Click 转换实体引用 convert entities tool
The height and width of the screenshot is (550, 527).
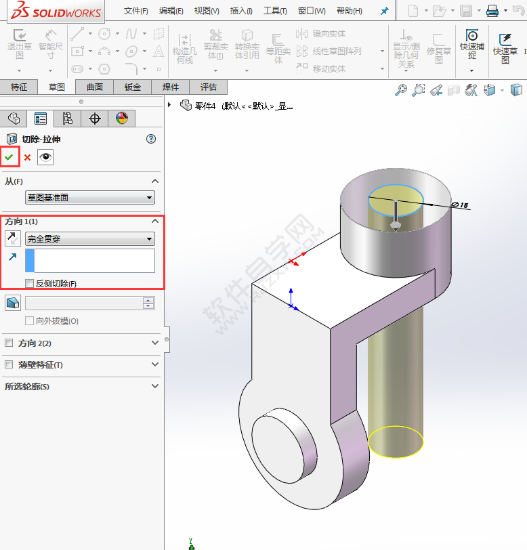[247, 45]
